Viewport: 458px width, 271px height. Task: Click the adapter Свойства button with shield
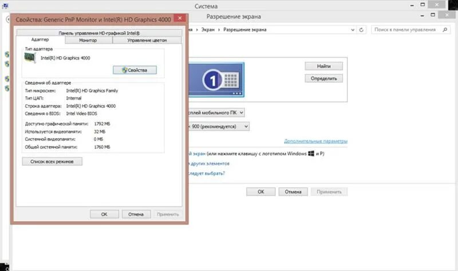[135, 70]
